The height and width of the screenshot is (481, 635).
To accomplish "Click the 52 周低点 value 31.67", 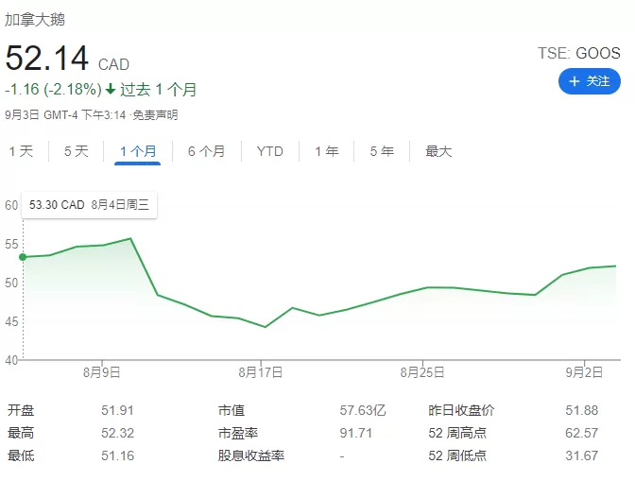I will tap(582, 455).
